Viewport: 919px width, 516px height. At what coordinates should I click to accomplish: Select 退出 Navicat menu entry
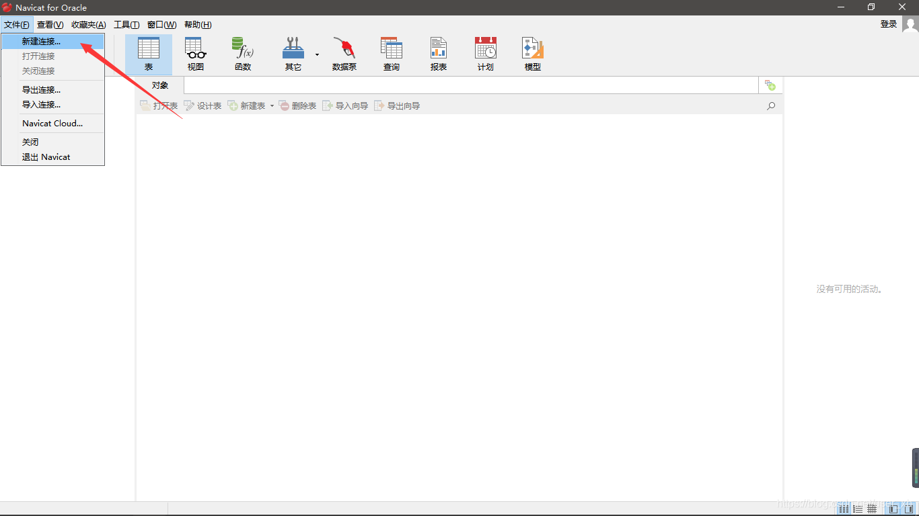click(52, 157)
